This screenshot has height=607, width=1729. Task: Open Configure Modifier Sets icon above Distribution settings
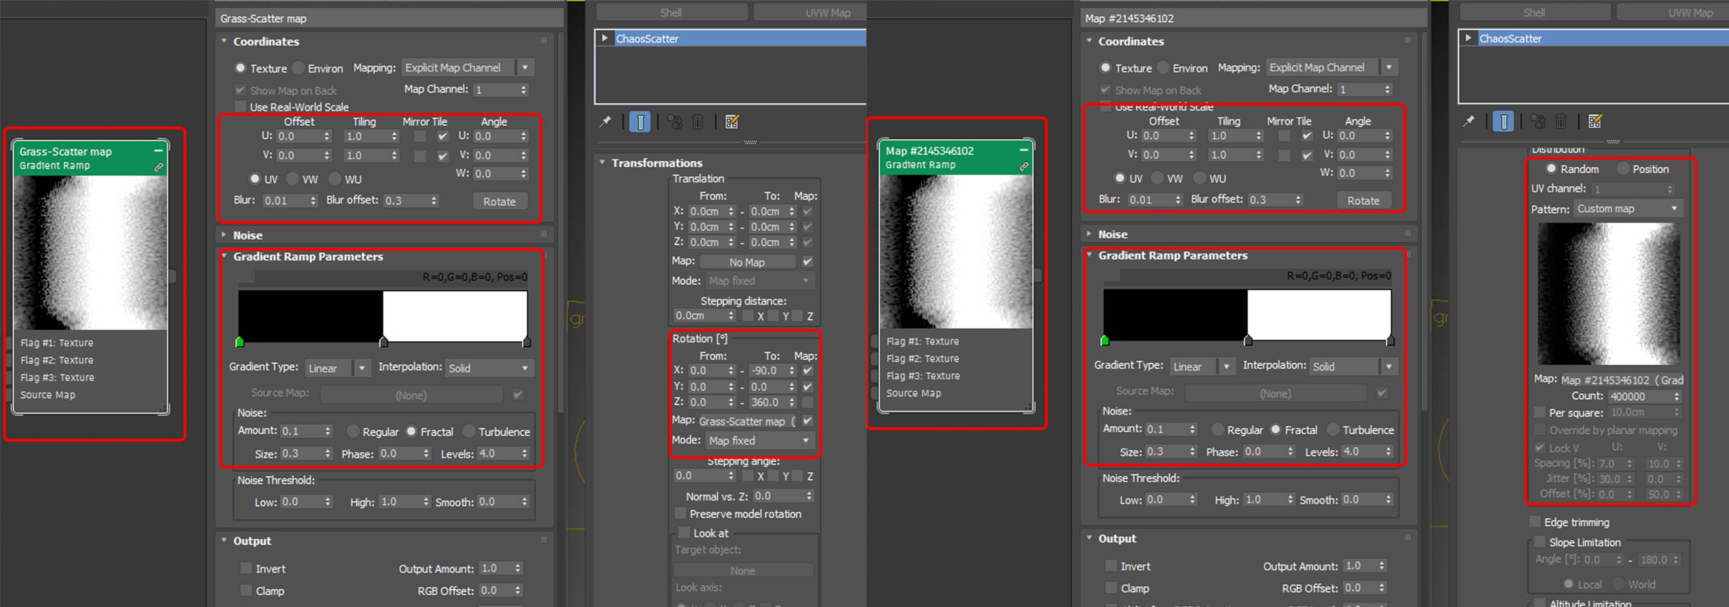point(1596,121)
